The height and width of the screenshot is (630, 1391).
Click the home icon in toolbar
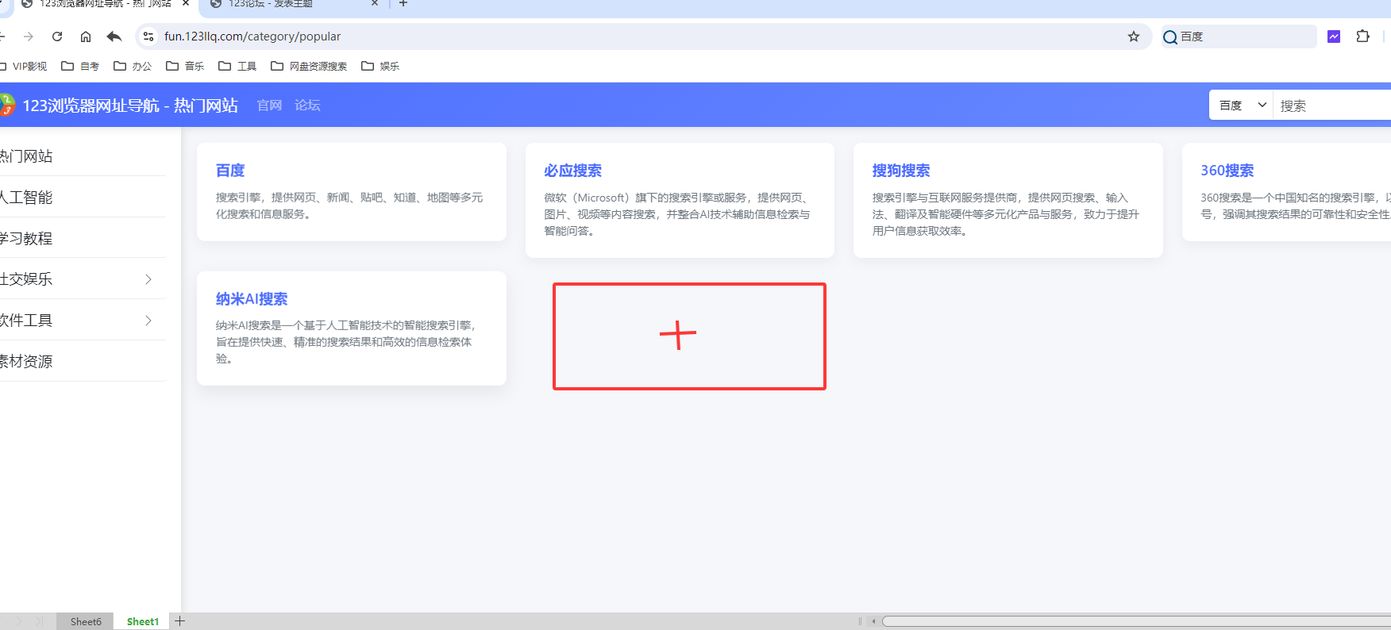(x=86, y=36)
